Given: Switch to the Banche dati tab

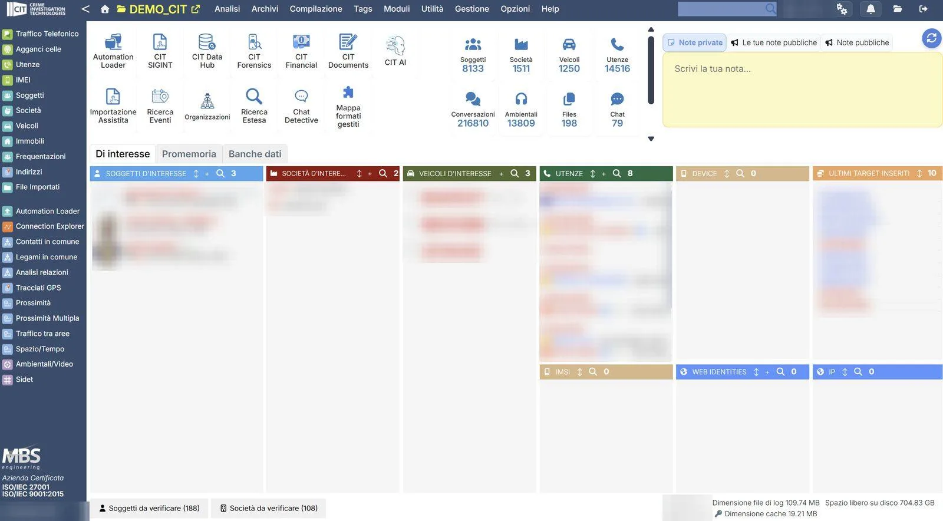Looking at the screenshot, I should click(x=255, y=154).
